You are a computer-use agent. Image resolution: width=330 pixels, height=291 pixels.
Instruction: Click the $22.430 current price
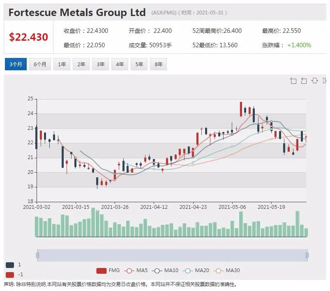(29, 37)
